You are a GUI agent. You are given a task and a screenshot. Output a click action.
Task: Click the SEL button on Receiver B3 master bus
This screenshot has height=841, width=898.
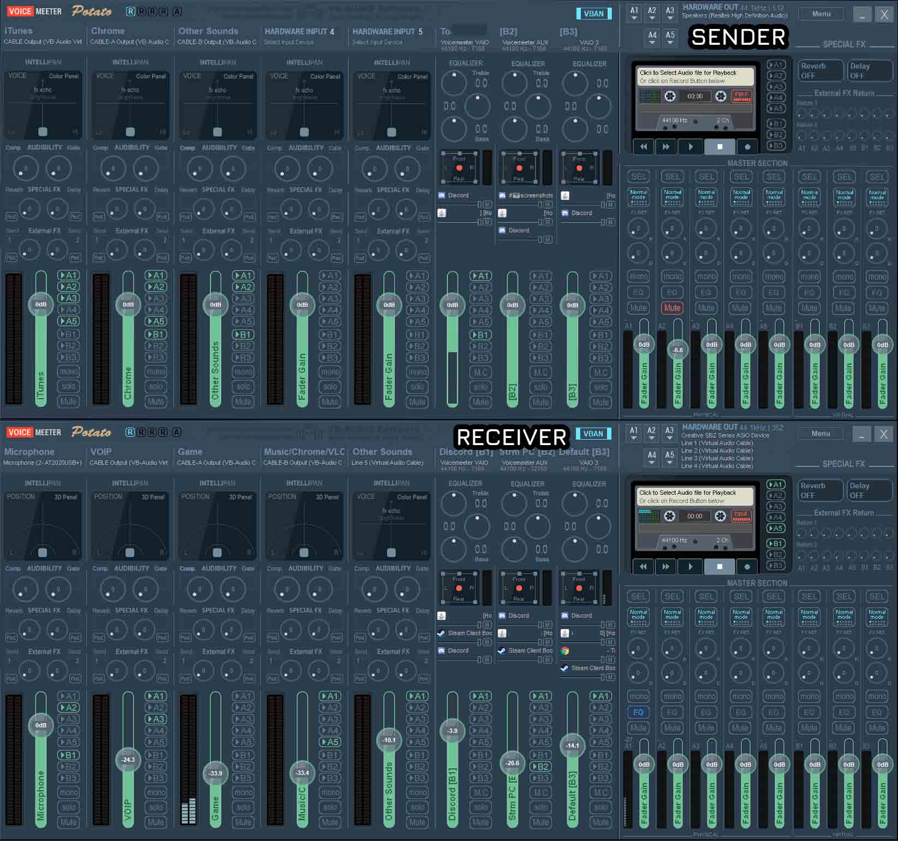click(877, 596)
